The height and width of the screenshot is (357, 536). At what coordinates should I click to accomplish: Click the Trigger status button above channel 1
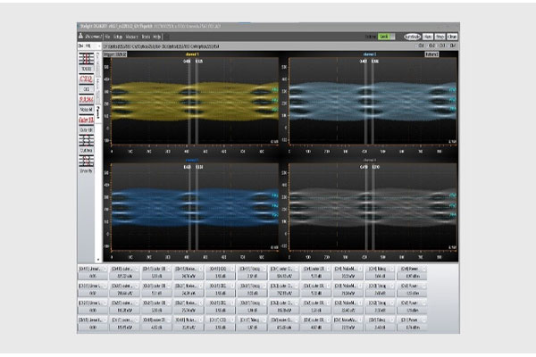pos(115,54)
